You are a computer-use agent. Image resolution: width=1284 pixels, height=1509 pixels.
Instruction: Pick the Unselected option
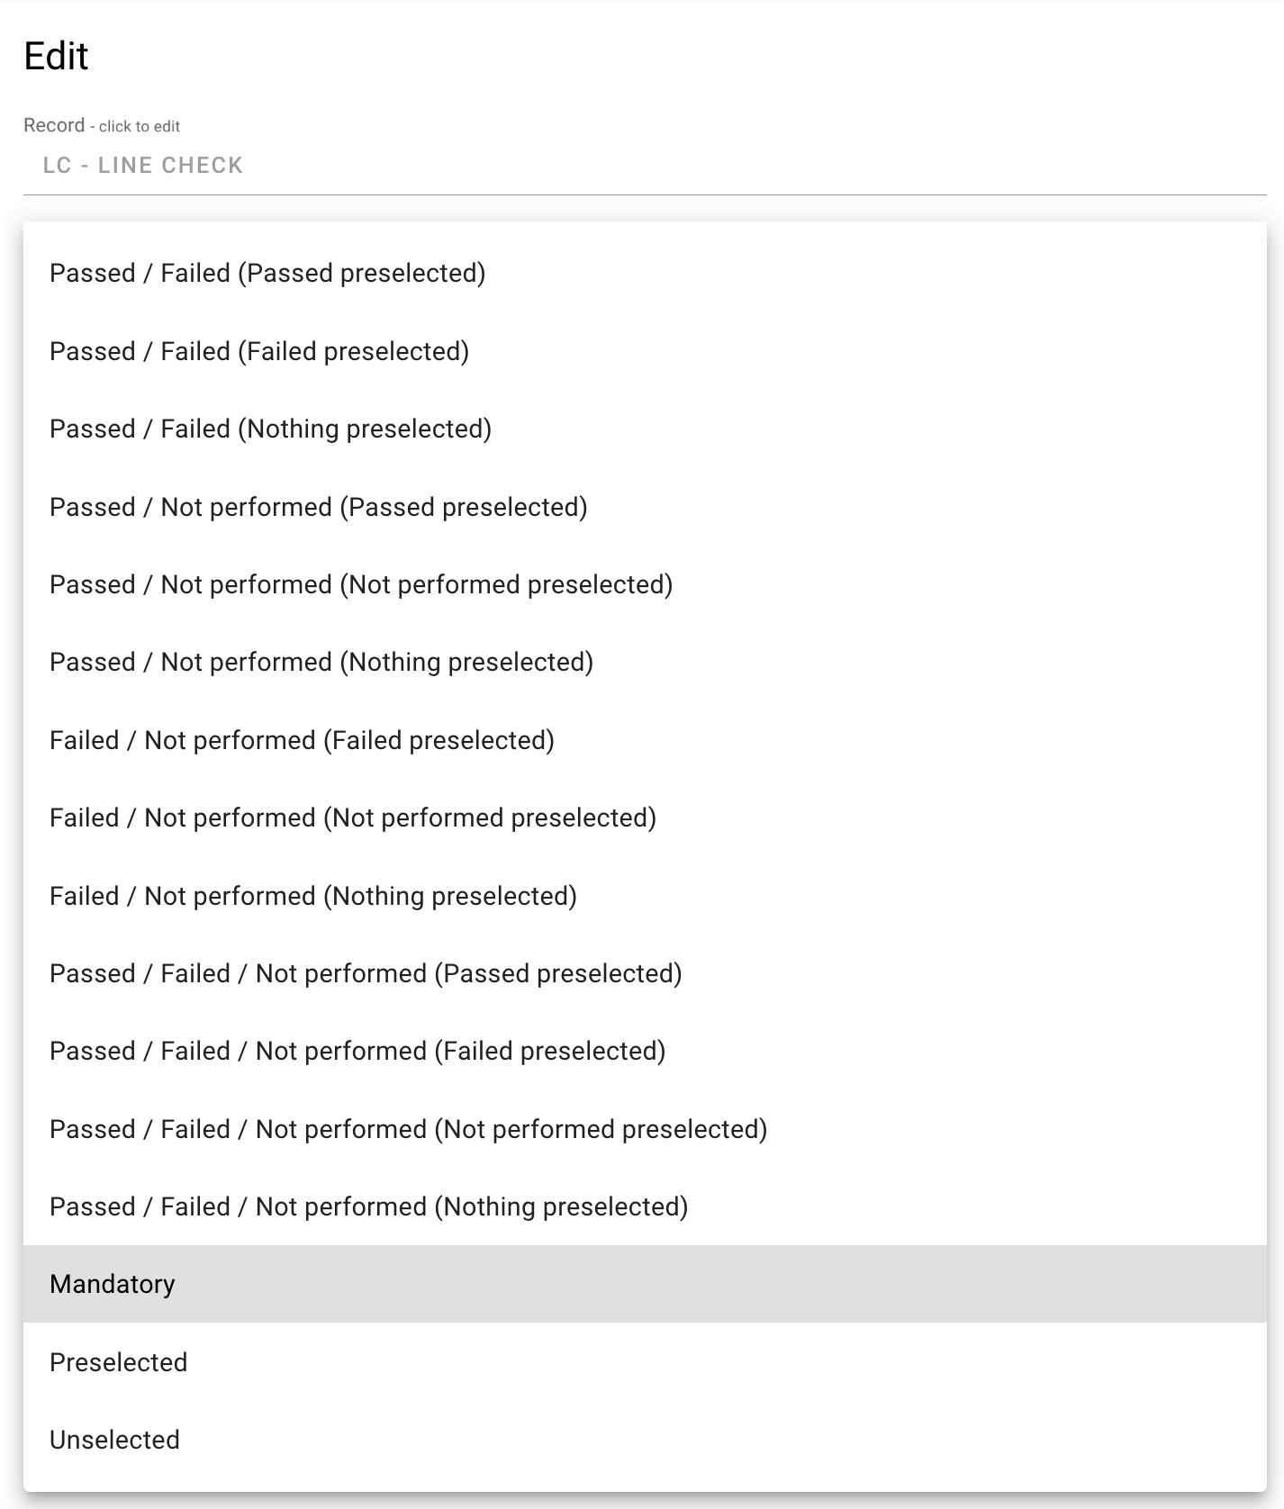coord(114,1441)
